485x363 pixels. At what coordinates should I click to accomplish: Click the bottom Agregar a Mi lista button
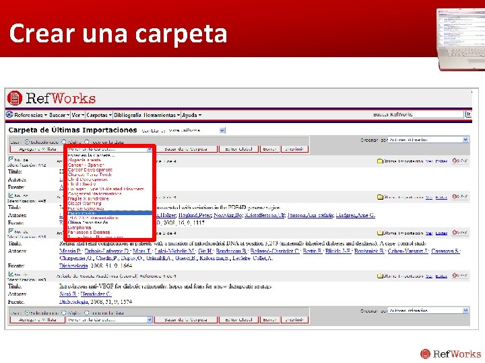point(38,320)
